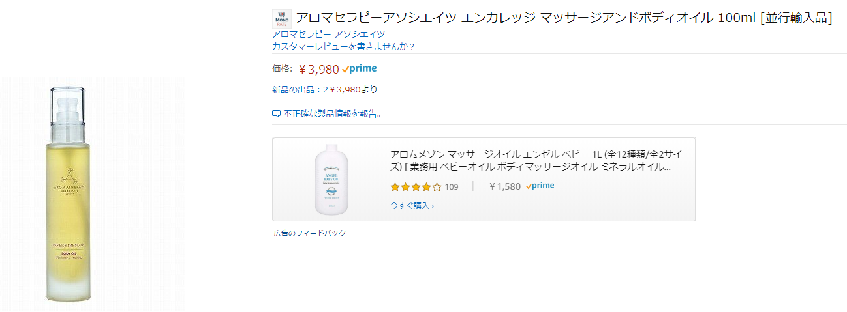The image size is (847, 312).
Task: Click the speech bubble report icon
Action: [276, 113]
